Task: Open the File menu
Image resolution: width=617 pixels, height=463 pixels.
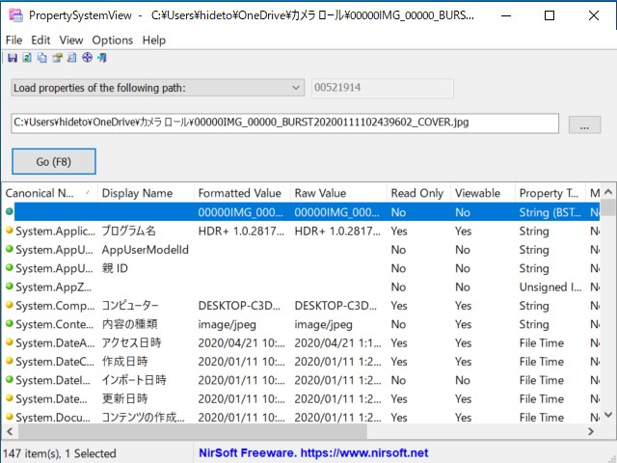Action: coord(13,41)
